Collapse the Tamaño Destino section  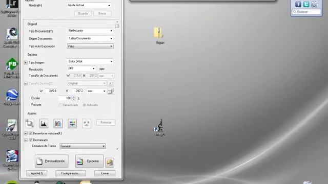(x=26, y=84)
